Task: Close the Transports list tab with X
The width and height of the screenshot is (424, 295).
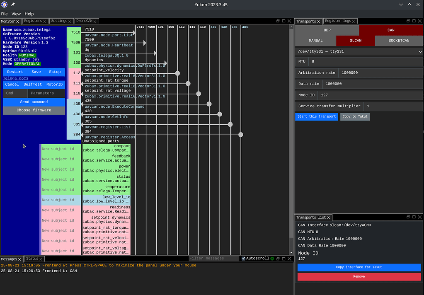Action: (329, 218)
